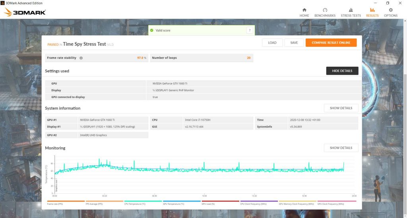407x218 pixels.
Task: Click the Settings used heading
Action: point(57,71)
